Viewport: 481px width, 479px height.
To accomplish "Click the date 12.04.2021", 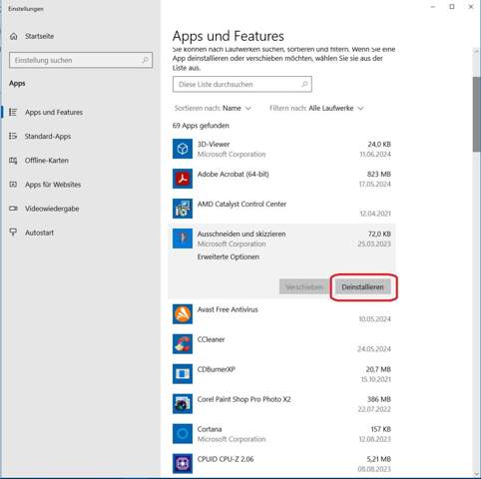I will [375, 214].
